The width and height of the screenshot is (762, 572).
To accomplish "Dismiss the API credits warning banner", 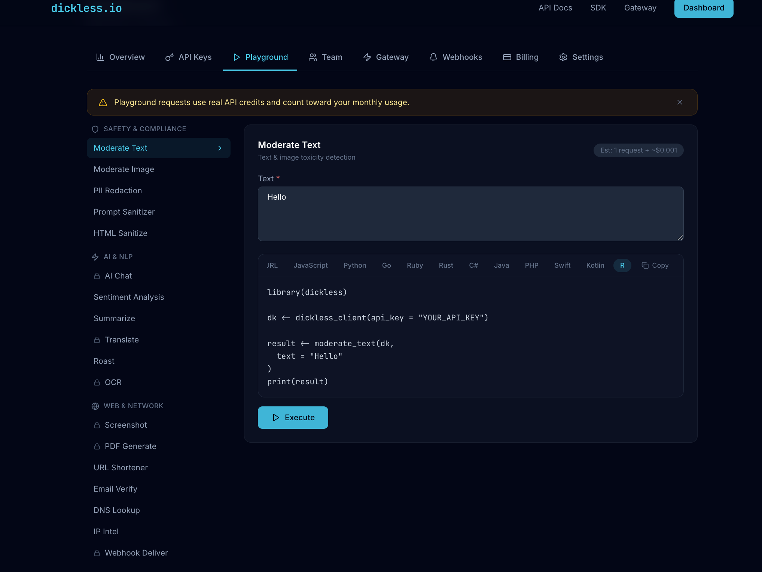I will 680,102.
